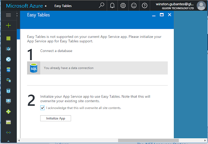This screenshot has width=208, height=144.
Task: Open Resource groups cube icon
Action: [8, 49]
